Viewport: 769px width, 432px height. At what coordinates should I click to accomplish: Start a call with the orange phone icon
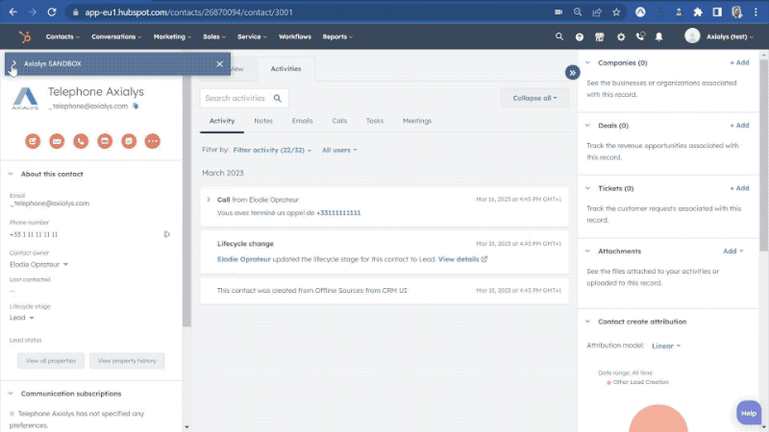[81, 141]
